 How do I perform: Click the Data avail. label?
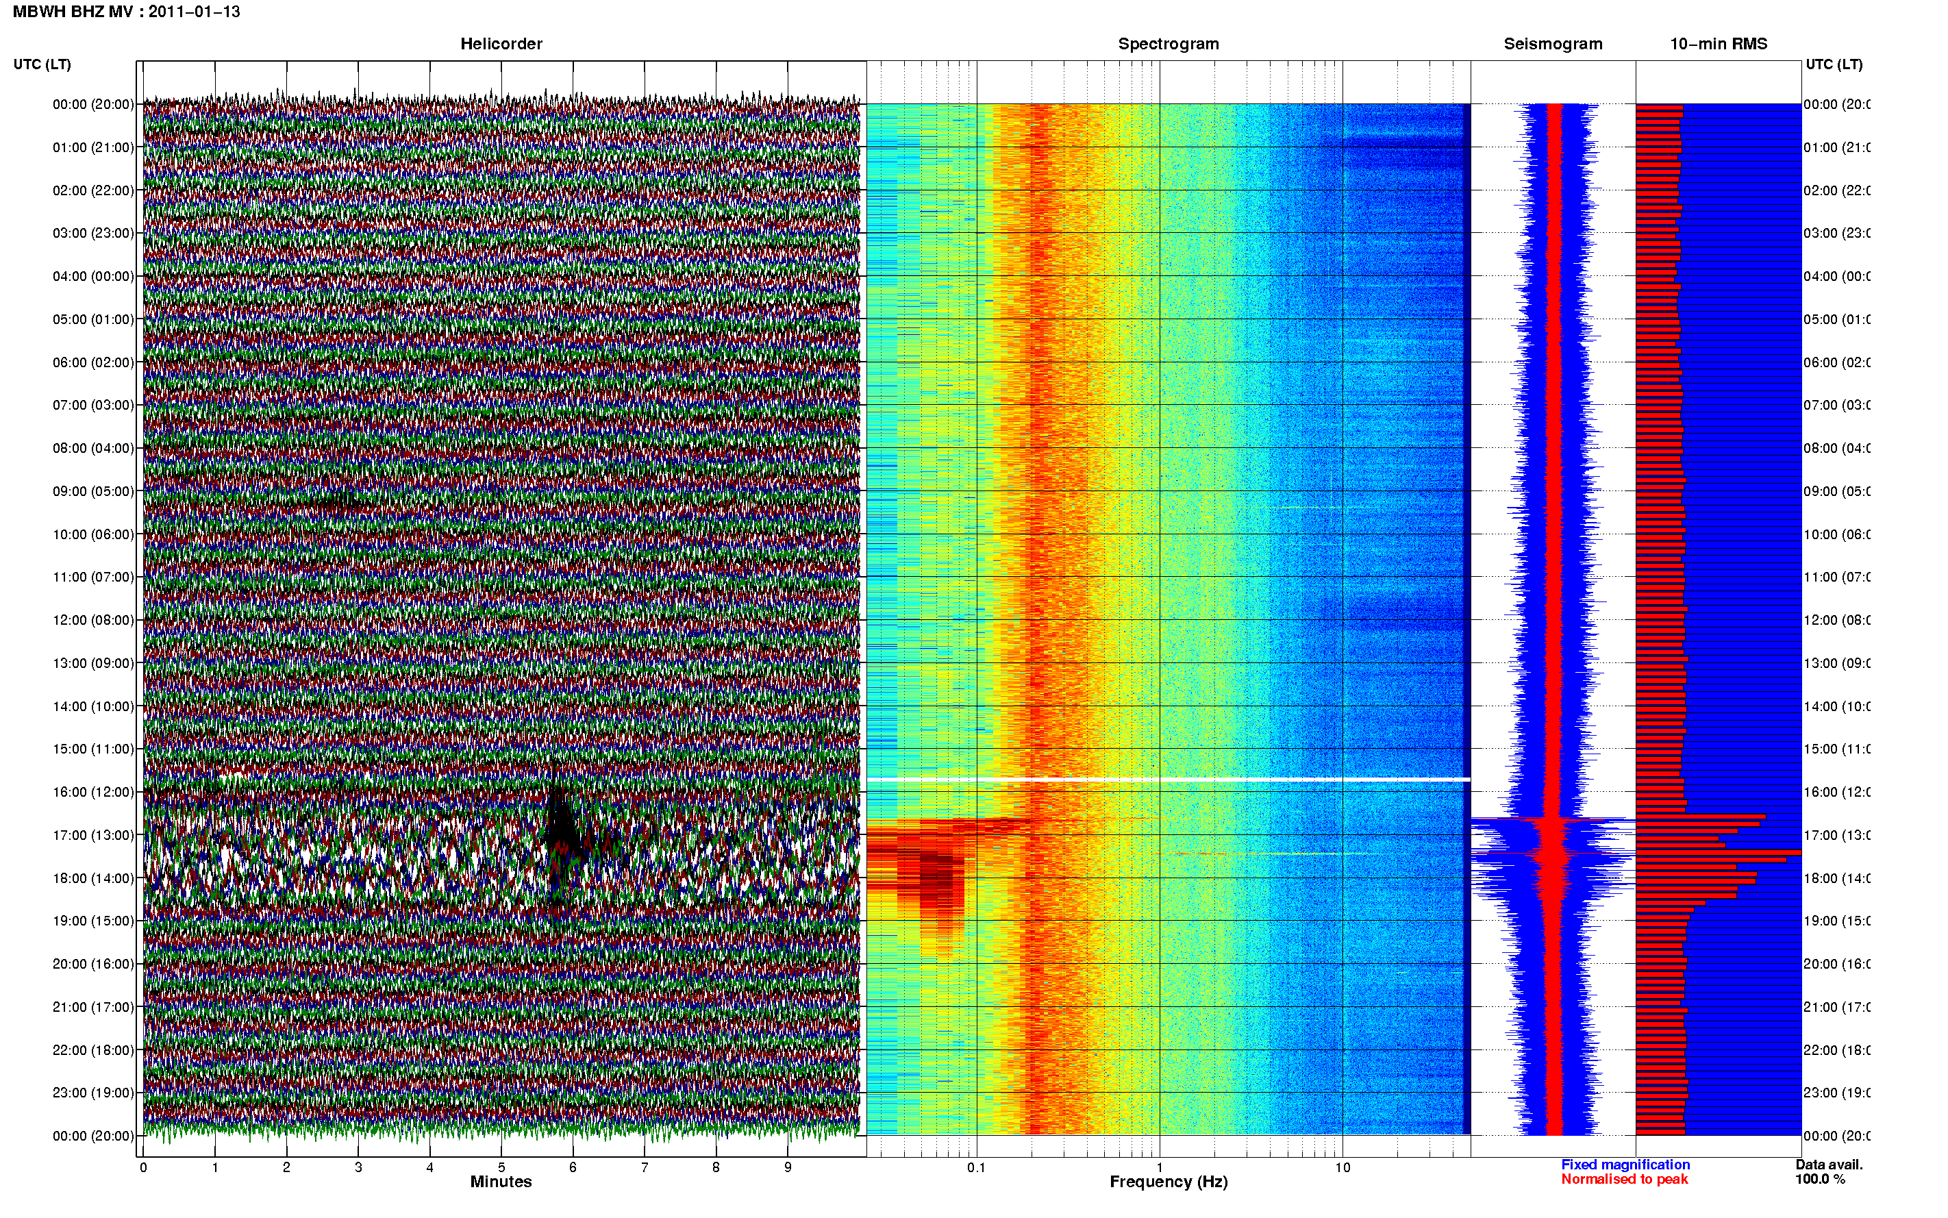tap(1829, 1165)
